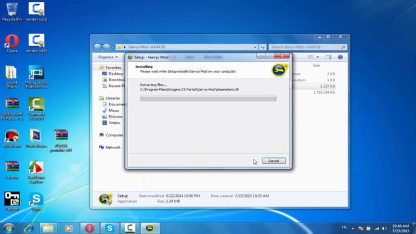Launch Bandicam from the desktop
The height and width of the screenshot is (234, 416).
pyautogui.click(x=12, y=138)
